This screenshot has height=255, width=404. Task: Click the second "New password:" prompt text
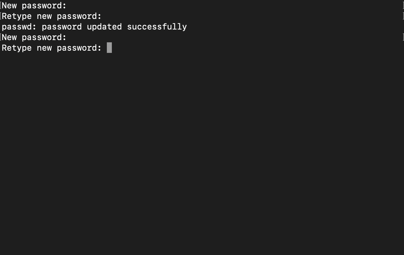pyautogui.click(x=34, y=37)
